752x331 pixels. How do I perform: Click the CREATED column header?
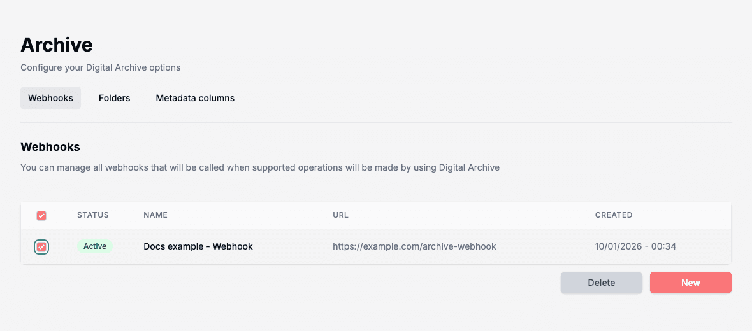tap(614, 215)
